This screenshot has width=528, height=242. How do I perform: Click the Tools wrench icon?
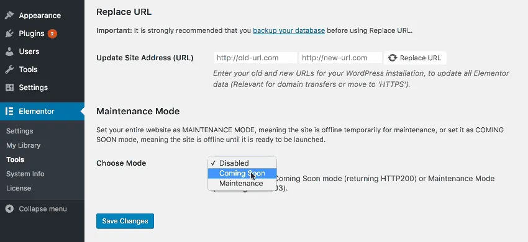pos(9,69)
